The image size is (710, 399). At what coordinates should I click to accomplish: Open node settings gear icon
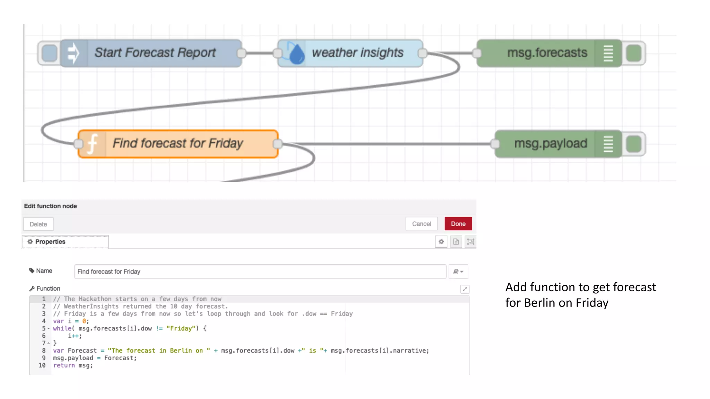pyautogui.click(x=441, y=242)
